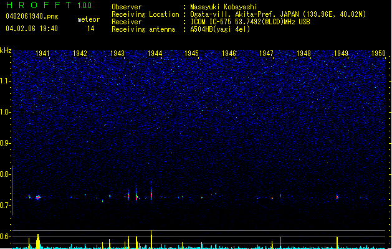Click the 1.0 kHz frequency label
The width and height of the screenshot is (392, 249).
tap(6, 112)
